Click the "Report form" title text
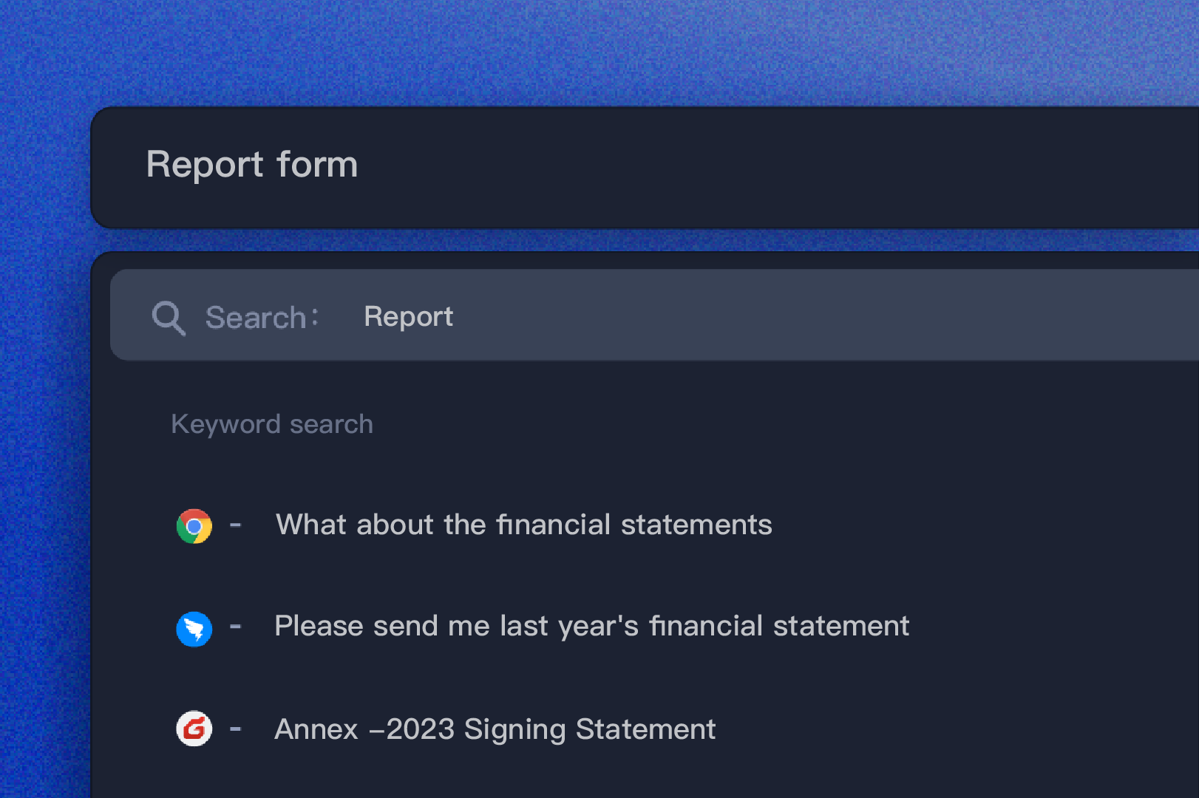Viewport: 1199px width, 798px height. [252, 164]
